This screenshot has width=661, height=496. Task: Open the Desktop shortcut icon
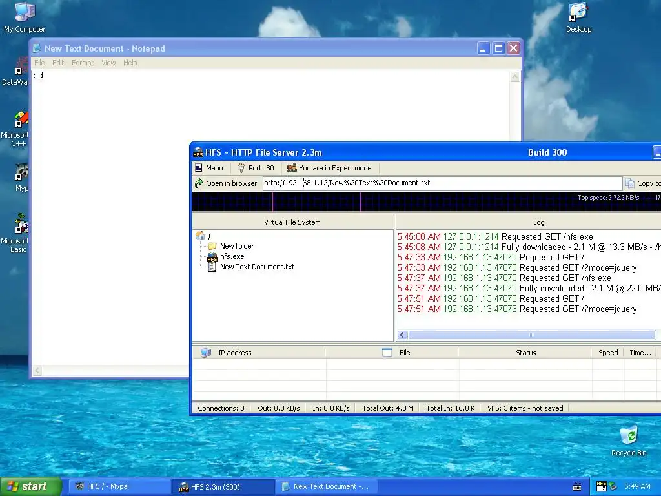[x=578, y=17]
